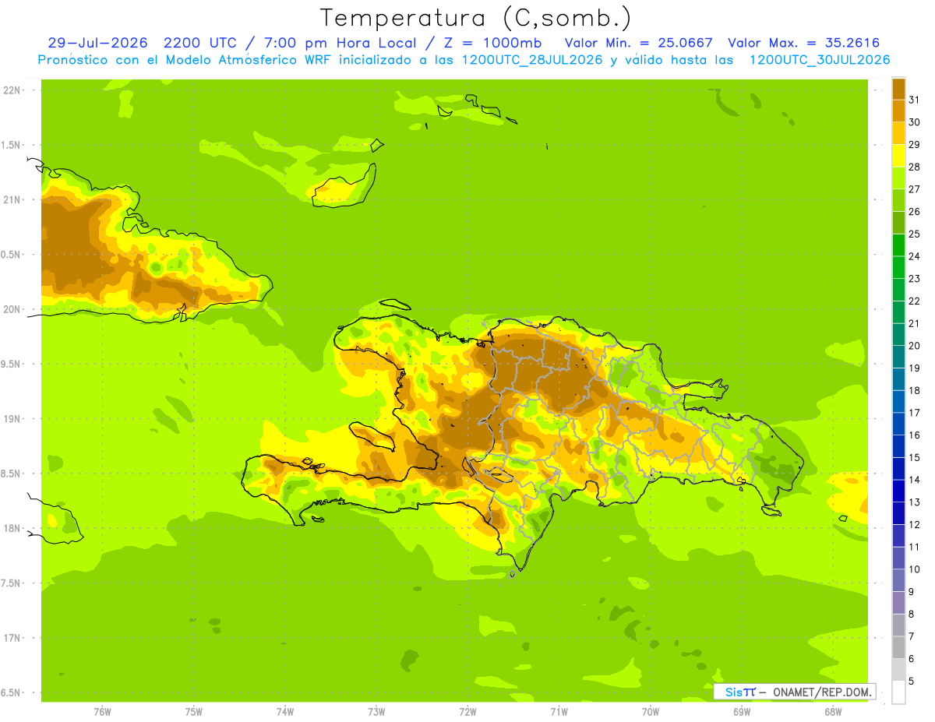Click the '17N' latitude axis label
Screen dimensions: 935x722
click(x=11, y=638)
